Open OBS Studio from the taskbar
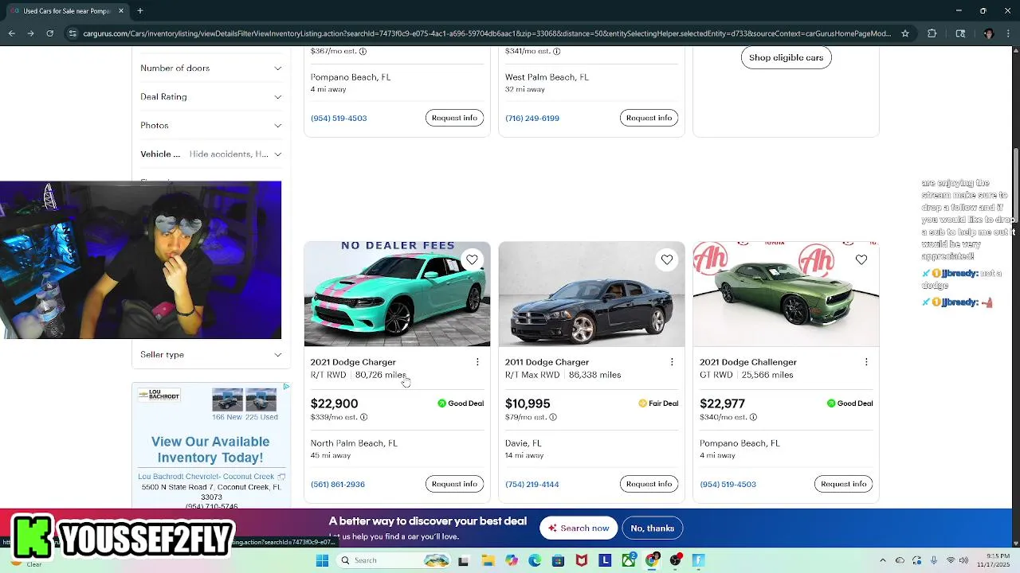The height and width of the screenshot is (573, 1020). (x=676, y=560)
